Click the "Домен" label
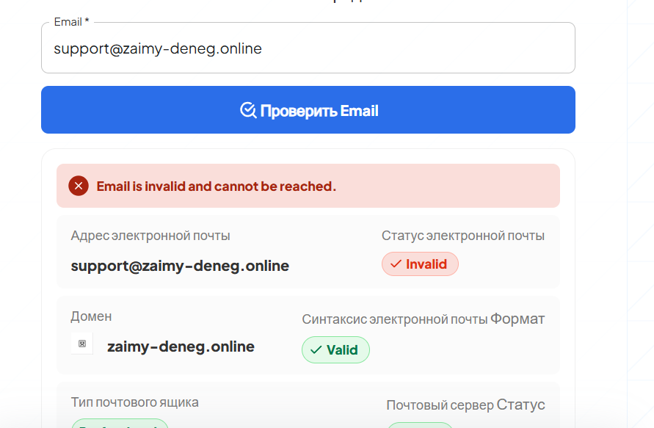The image size is (654, 428). point(91,316)
